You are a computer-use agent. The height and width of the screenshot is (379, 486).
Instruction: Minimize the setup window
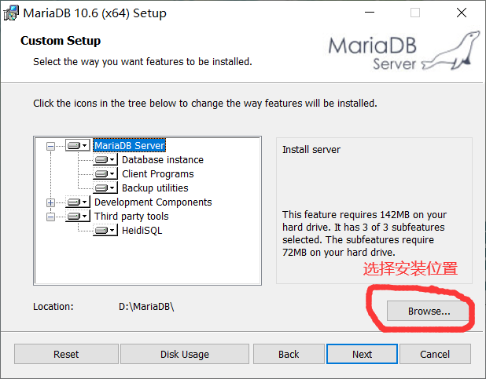tap(370, 13)
